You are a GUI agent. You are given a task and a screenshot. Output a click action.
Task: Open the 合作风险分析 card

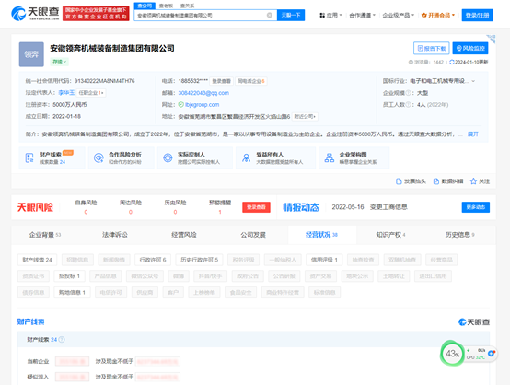pyautogui.click(x=121, y=157)
